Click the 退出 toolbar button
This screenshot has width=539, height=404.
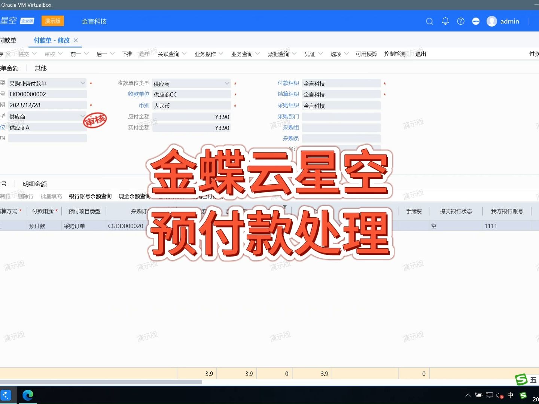(421, 54)
